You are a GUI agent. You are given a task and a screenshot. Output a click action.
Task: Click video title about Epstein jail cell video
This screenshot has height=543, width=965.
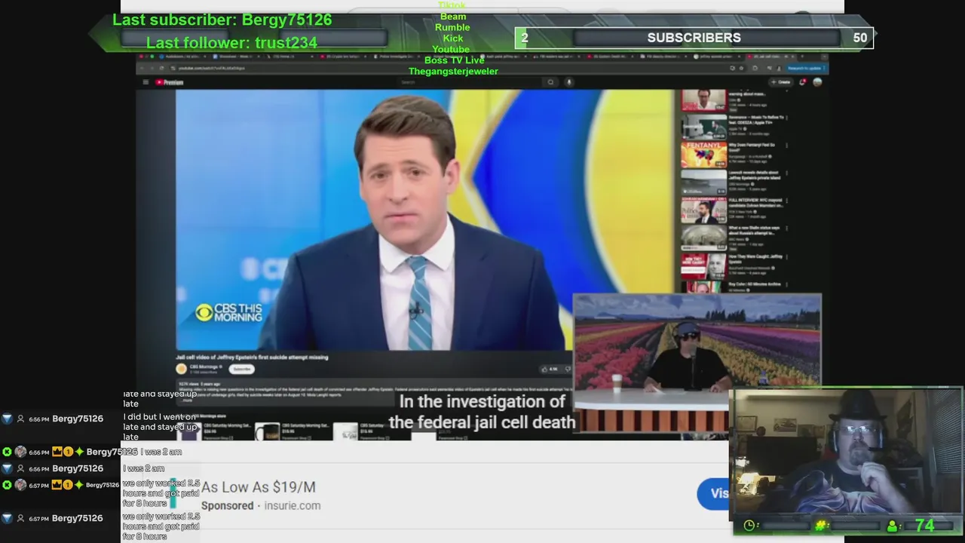pos(252,357)
